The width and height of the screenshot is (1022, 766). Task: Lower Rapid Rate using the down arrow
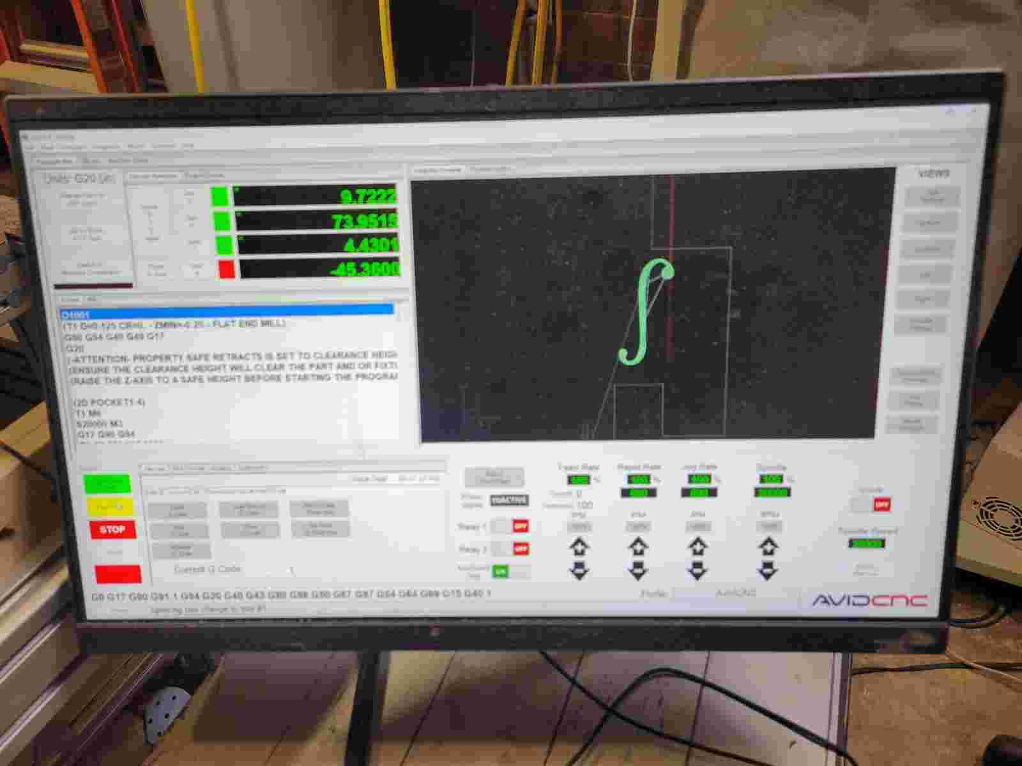pos(637,570)
